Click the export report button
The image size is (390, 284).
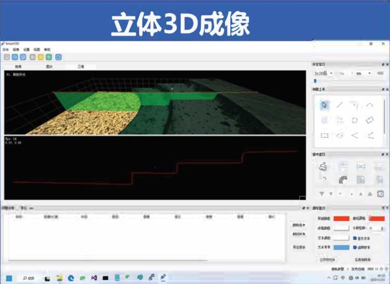299,247
